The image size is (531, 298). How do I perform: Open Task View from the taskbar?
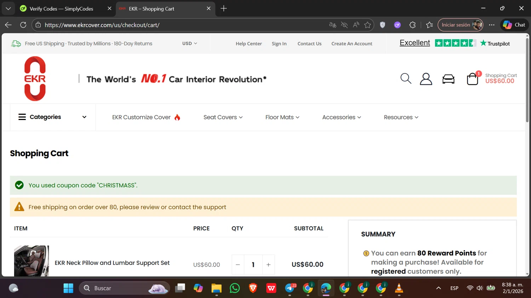(x=180, y=288)
